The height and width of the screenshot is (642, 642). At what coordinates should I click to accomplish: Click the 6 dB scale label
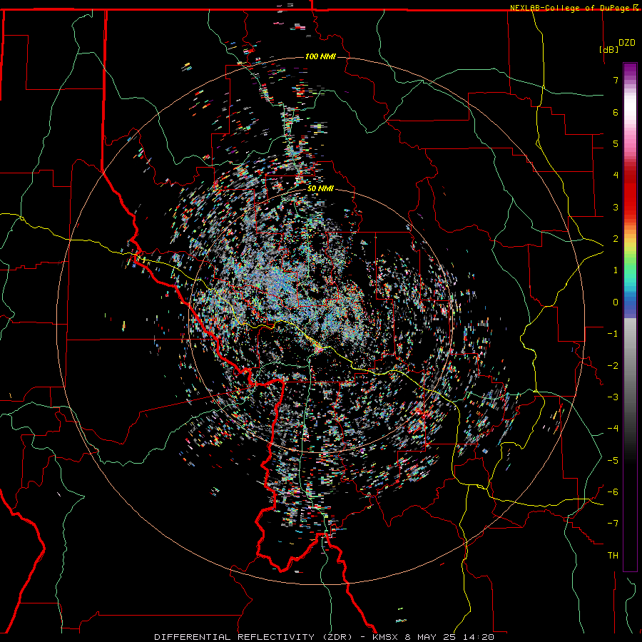[616, 112]
